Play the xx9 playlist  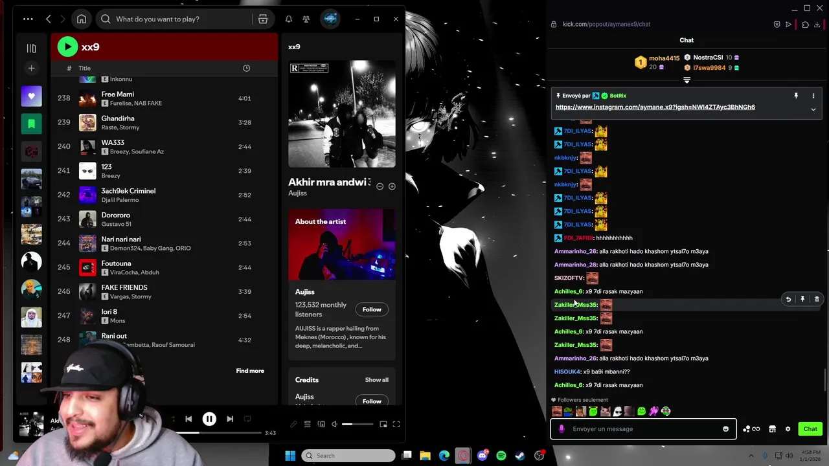pyautogui.click(x=67, y=47)
